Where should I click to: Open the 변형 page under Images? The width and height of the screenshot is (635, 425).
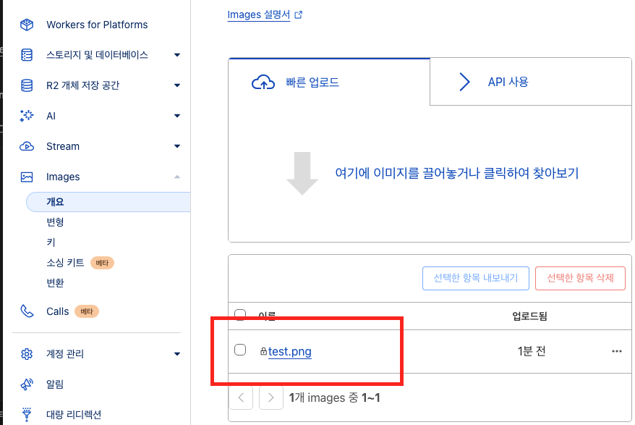[56, 222]
